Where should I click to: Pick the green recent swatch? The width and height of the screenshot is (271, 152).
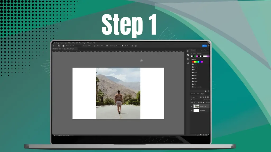pos(195,56)
